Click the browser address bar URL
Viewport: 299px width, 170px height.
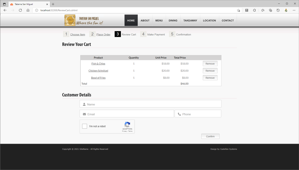(59, 10)
